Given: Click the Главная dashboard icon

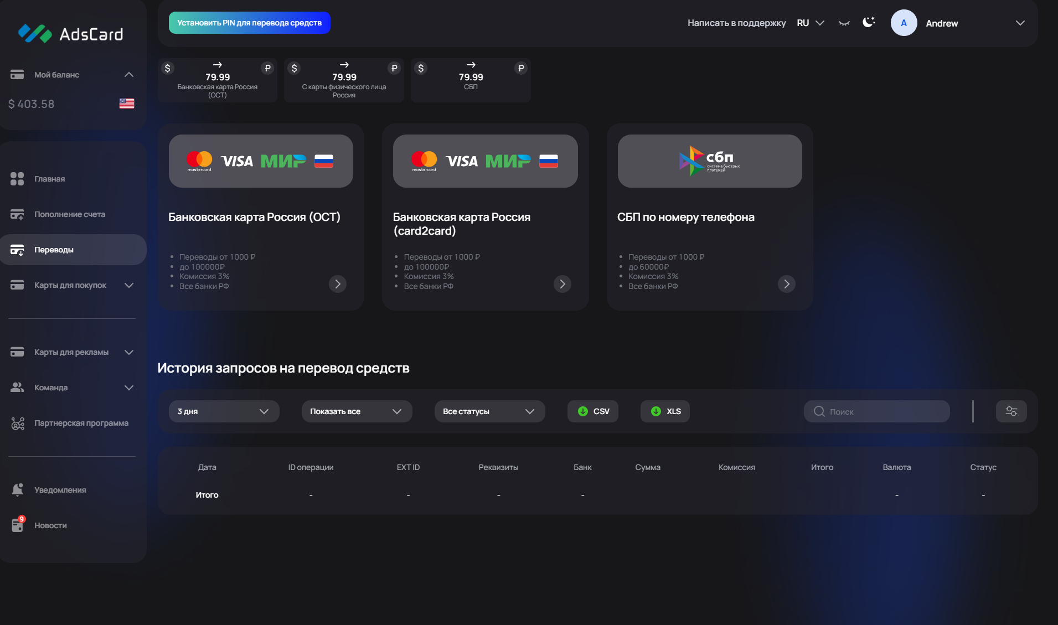Looking at the screenshot, I should pos(17,179).
